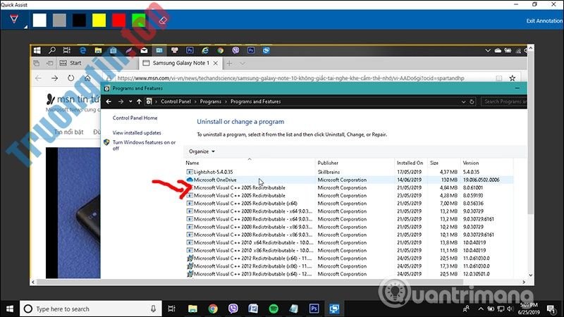Select the eraser tool in Quick Assist
Image resolution: width=564 pixels, height=317 pixels.
tap(163, 20)
